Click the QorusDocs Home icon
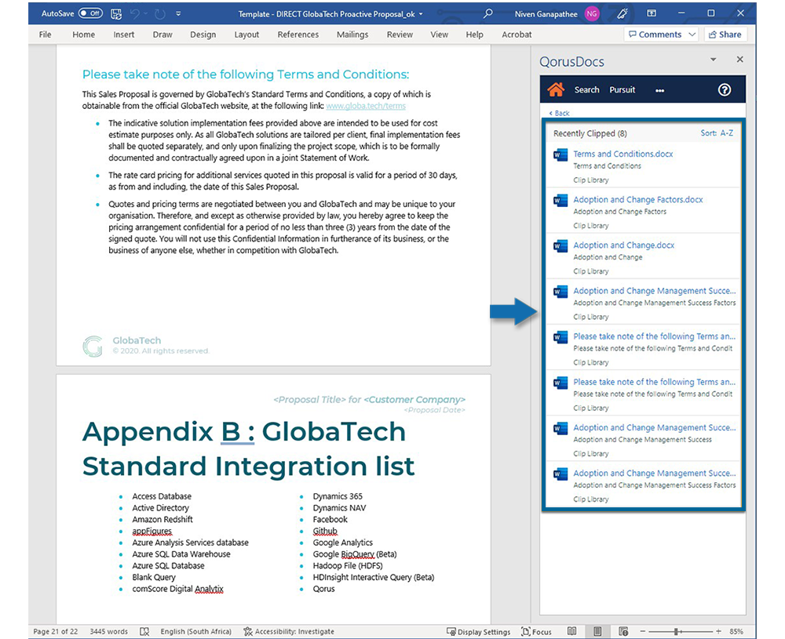 [556, 90]
